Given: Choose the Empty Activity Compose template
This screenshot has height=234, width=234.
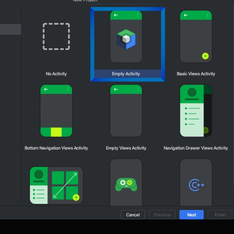Looking at the screenshot, I should click(126, 37).
